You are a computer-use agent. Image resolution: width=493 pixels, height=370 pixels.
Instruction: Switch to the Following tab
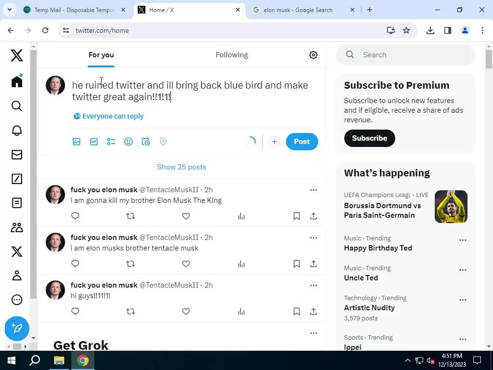tap(232, 55)
